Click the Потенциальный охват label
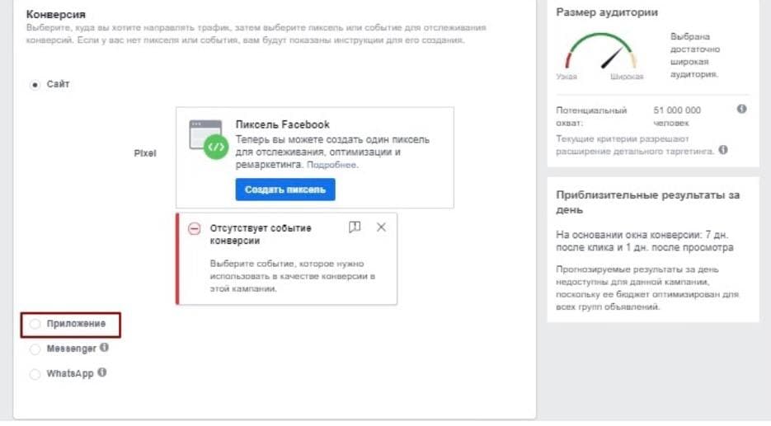The image size is (771, 426). coord(591,116)
